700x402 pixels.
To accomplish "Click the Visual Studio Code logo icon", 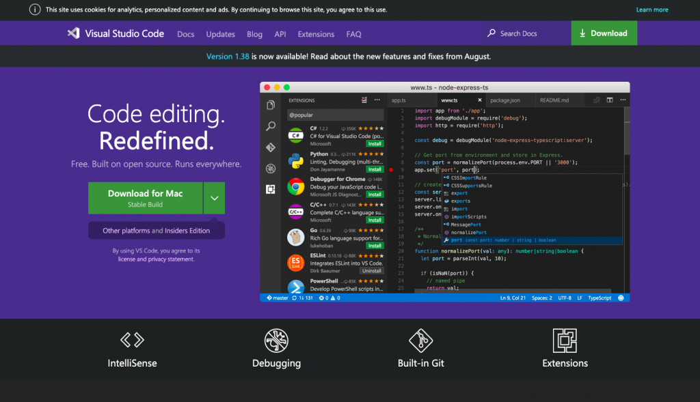I will pos(73,33).
